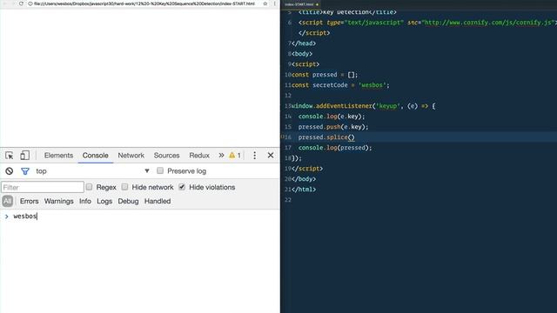Click the closing </body> tag
The image size is (557, 313).
[304, 179]
